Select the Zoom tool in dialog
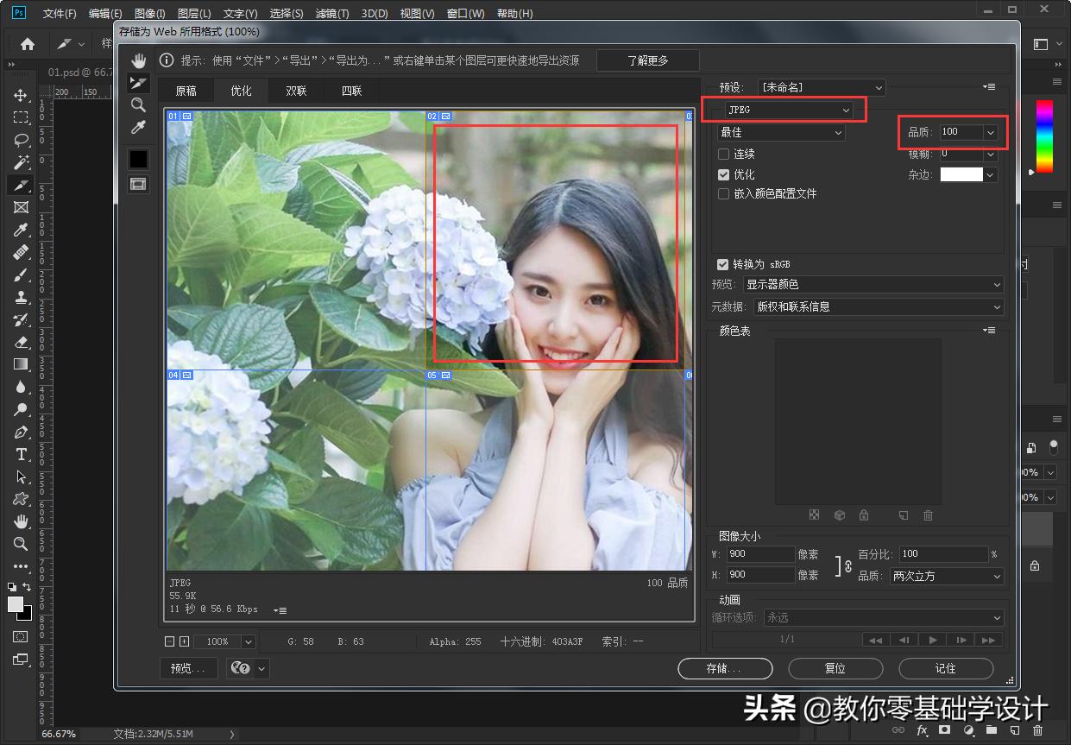 point(138,105)
